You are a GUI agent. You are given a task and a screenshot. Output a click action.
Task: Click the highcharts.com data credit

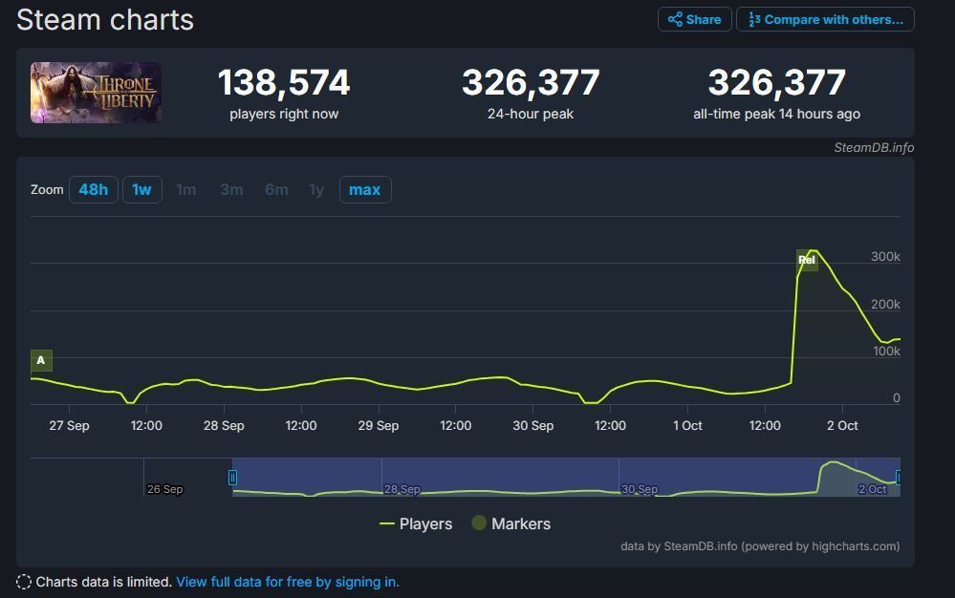pyautogui.click(x=760, y=545)
